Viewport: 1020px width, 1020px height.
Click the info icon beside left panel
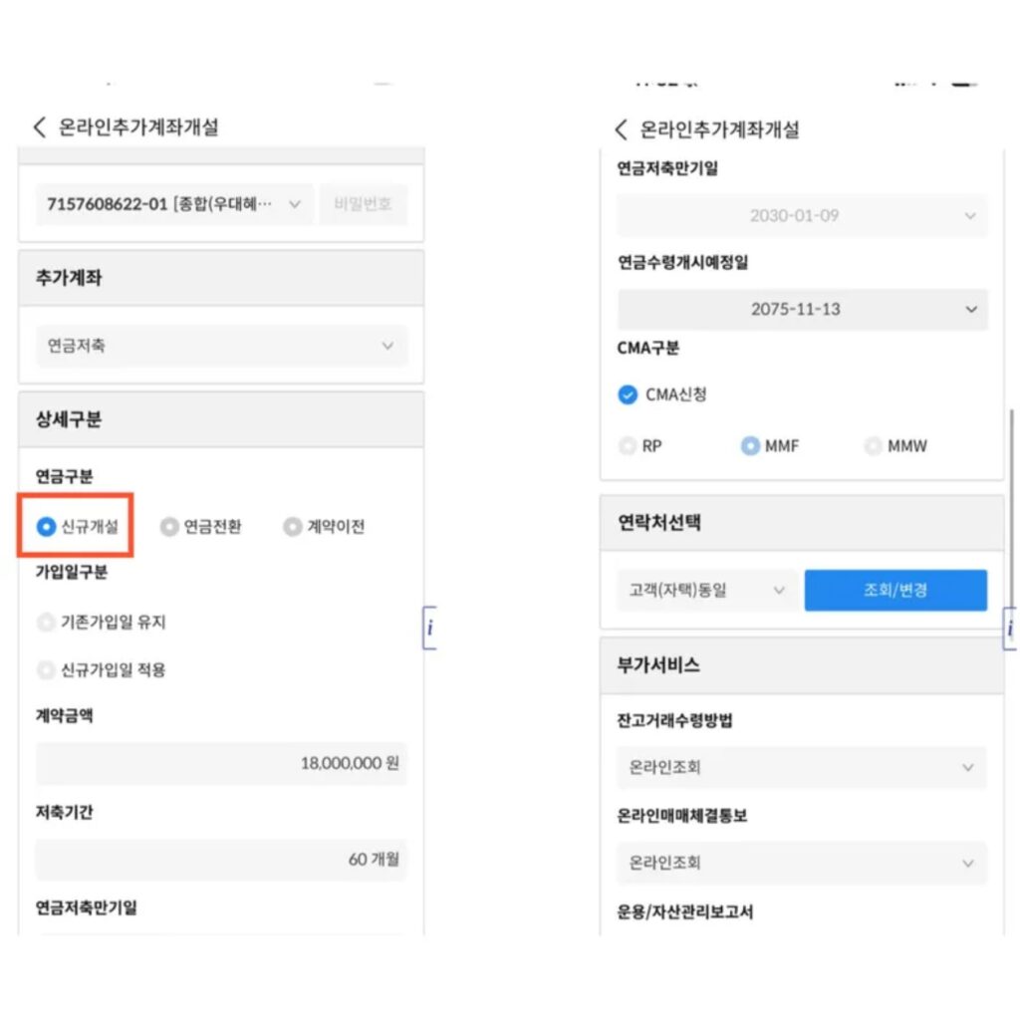click(x=429, y=628)
